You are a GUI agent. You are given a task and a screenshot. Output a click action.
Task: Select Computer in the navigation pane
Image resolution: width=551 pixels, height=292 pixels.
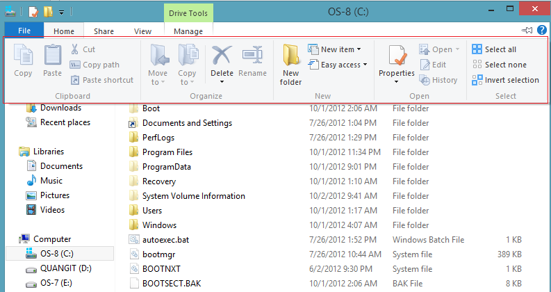coord(44,239)
